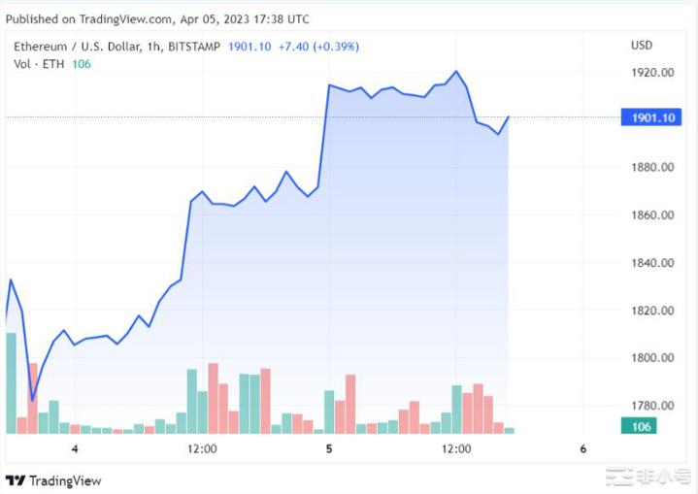Click the 12:00 label between dates 5 and 6
698x494 pixels.
(x=456, y=448)
